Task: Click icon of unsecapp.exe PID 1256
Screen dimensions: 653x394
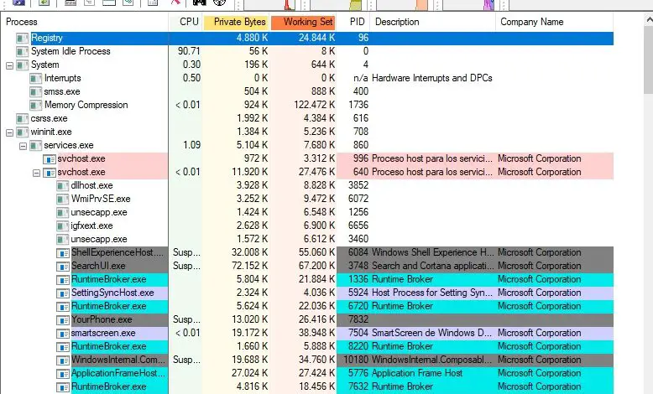Action: [62, 213]
